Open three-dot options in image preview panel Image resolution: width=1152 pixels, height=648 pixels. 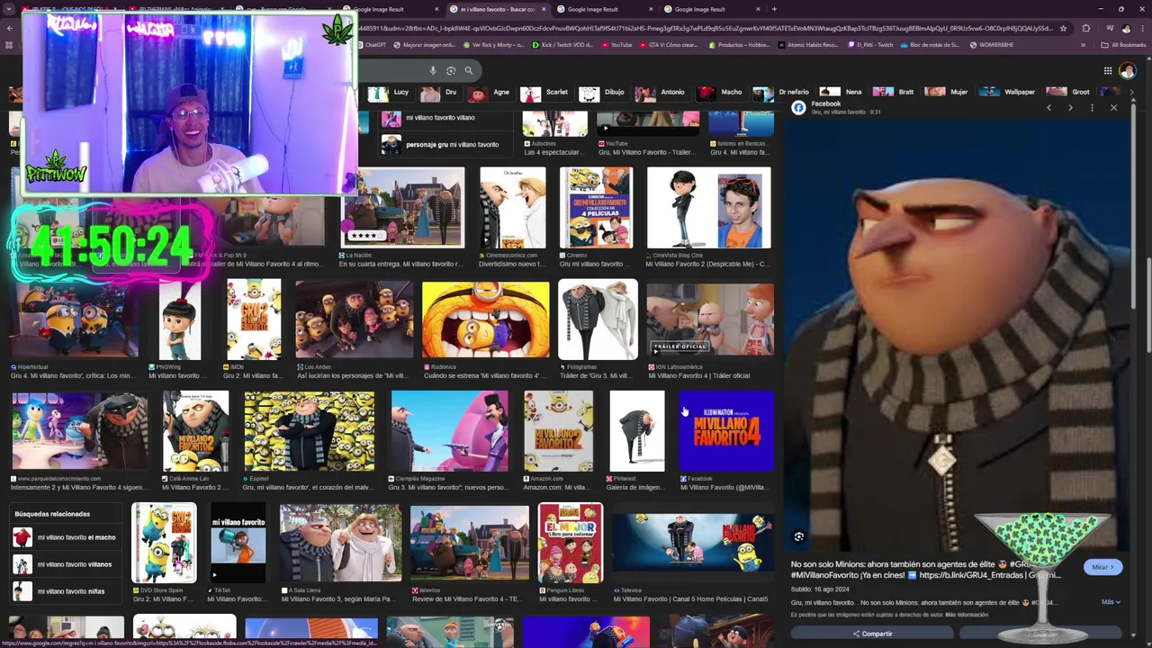pos(1092,108)
